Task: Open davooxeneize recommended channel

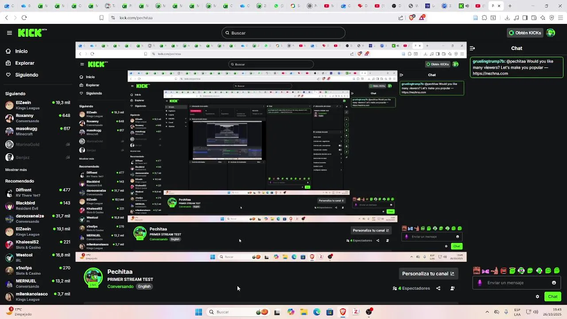Action: tap(38, 219)
